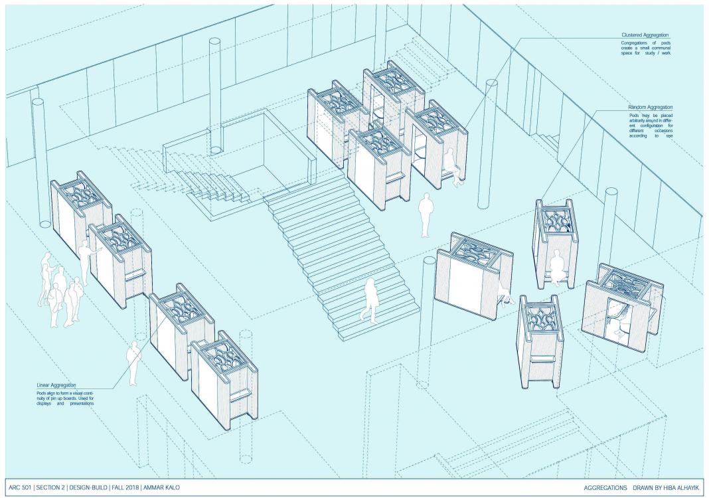The image size is (709, 498).
Task: Click the AGGREGATIONS drawing title
Action: click(x=605, y=488)
